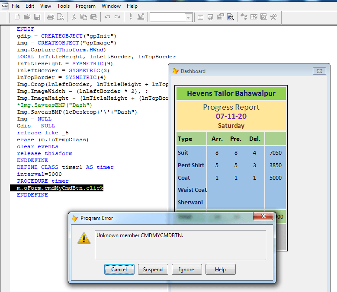Click the 'Waist Coat' row label
This screenshot has width=337, height=292.
192,190
